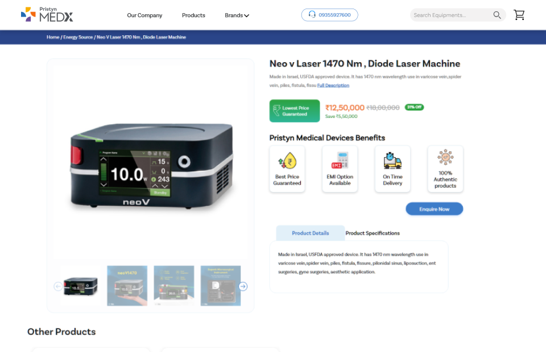Open the shopping cart icon
The height and width of the screenshot is (352, 546).
[519, 15]
